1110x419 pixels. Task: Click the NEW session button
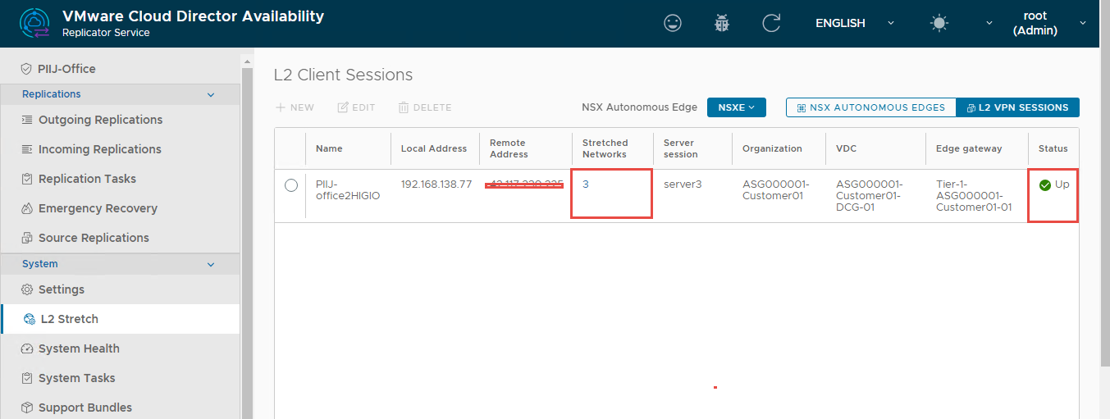(295, 107)
